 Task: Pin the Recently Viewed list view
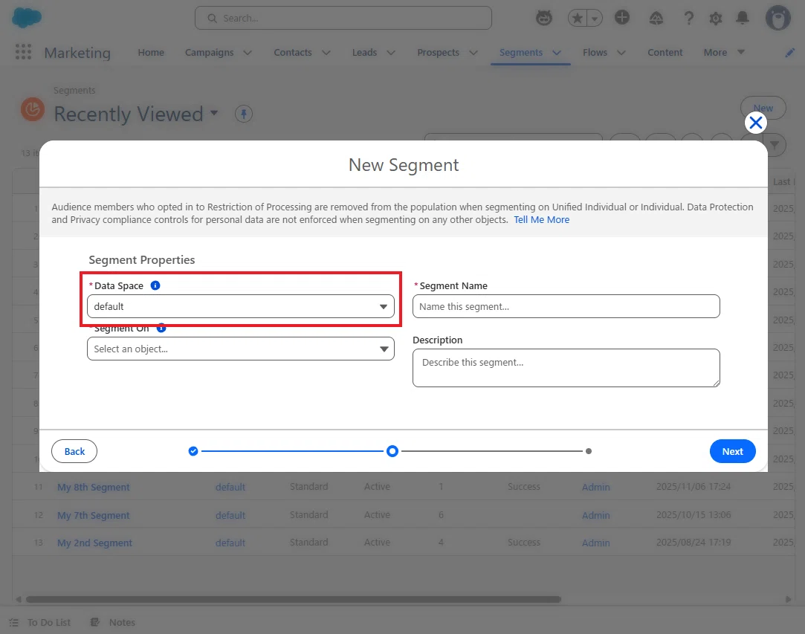tap(243, 114)
